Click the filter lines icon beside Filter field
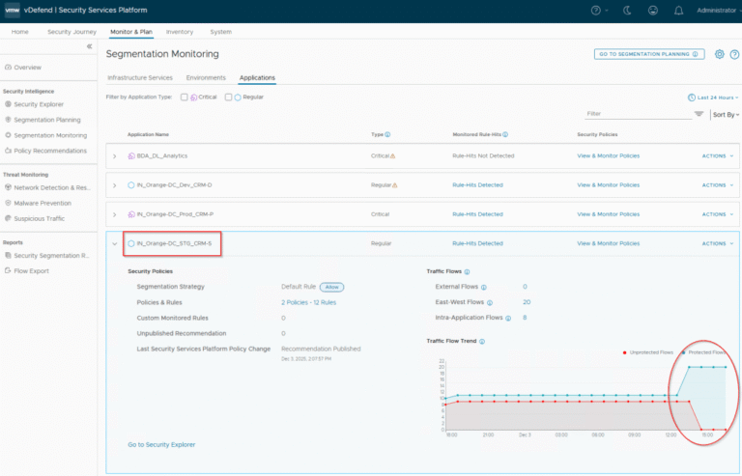 699,114
